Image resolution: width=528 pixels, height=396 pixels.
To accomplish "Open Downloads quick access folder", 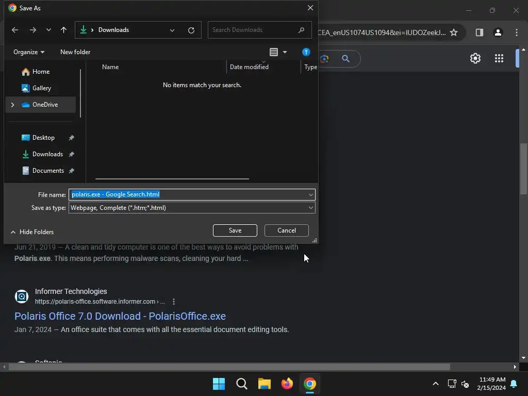I will pos(47,154).
